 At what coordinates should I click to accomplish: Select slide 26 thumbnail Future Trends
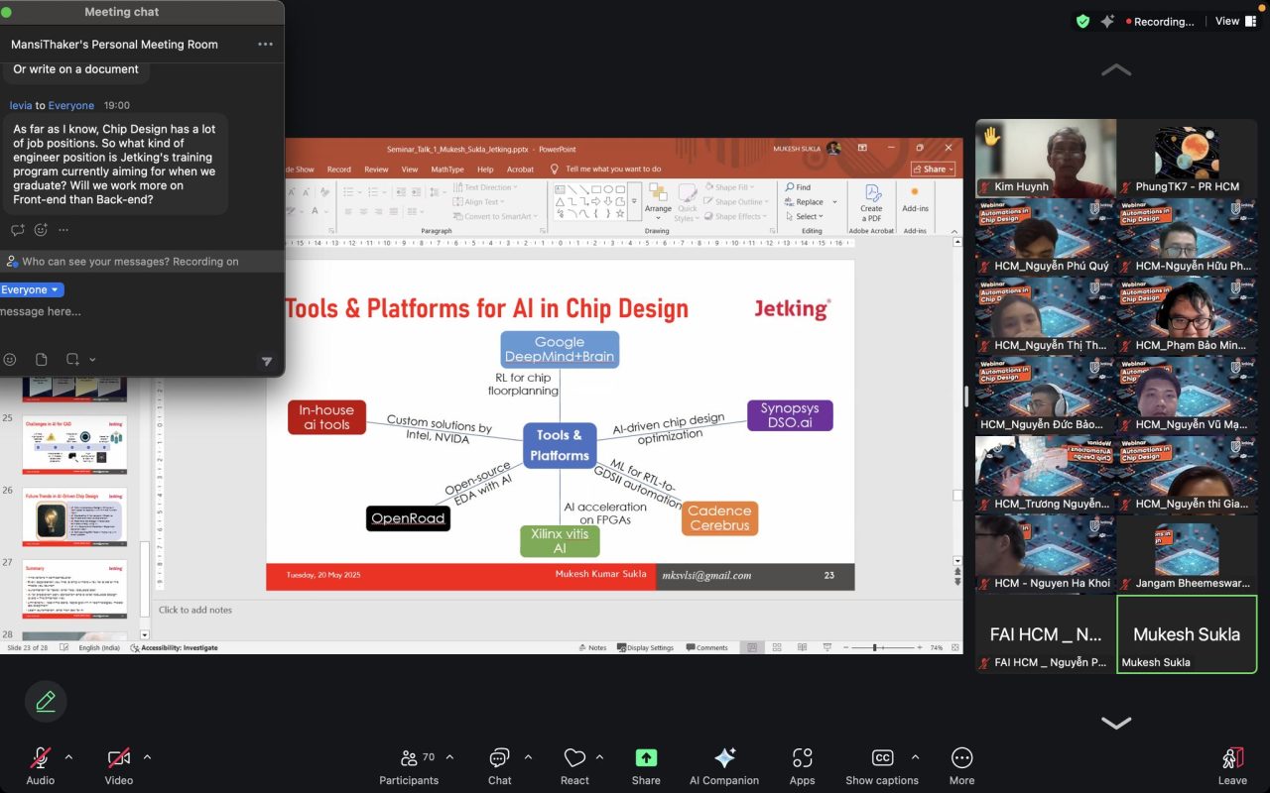[74, 518]
